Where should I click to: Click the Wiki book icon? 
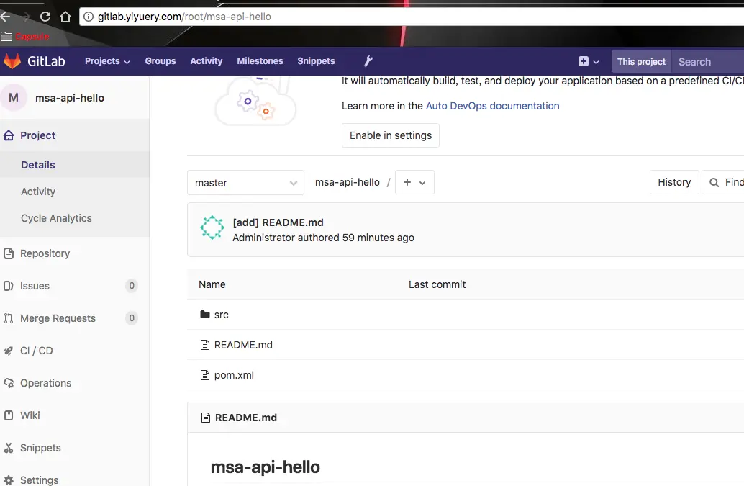(9, 415)
